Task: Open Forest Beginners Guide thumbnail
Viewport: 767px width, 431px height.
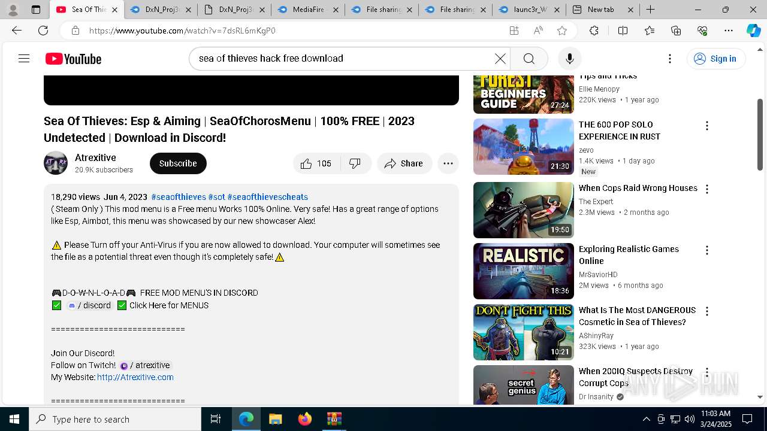Action: coord(523,95)
